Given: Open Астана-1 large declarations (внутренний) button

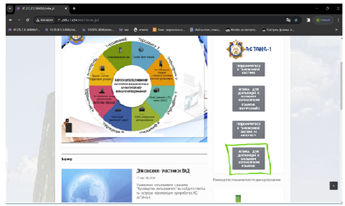Looking at the screenshot, I should click(x=248, y=99).
